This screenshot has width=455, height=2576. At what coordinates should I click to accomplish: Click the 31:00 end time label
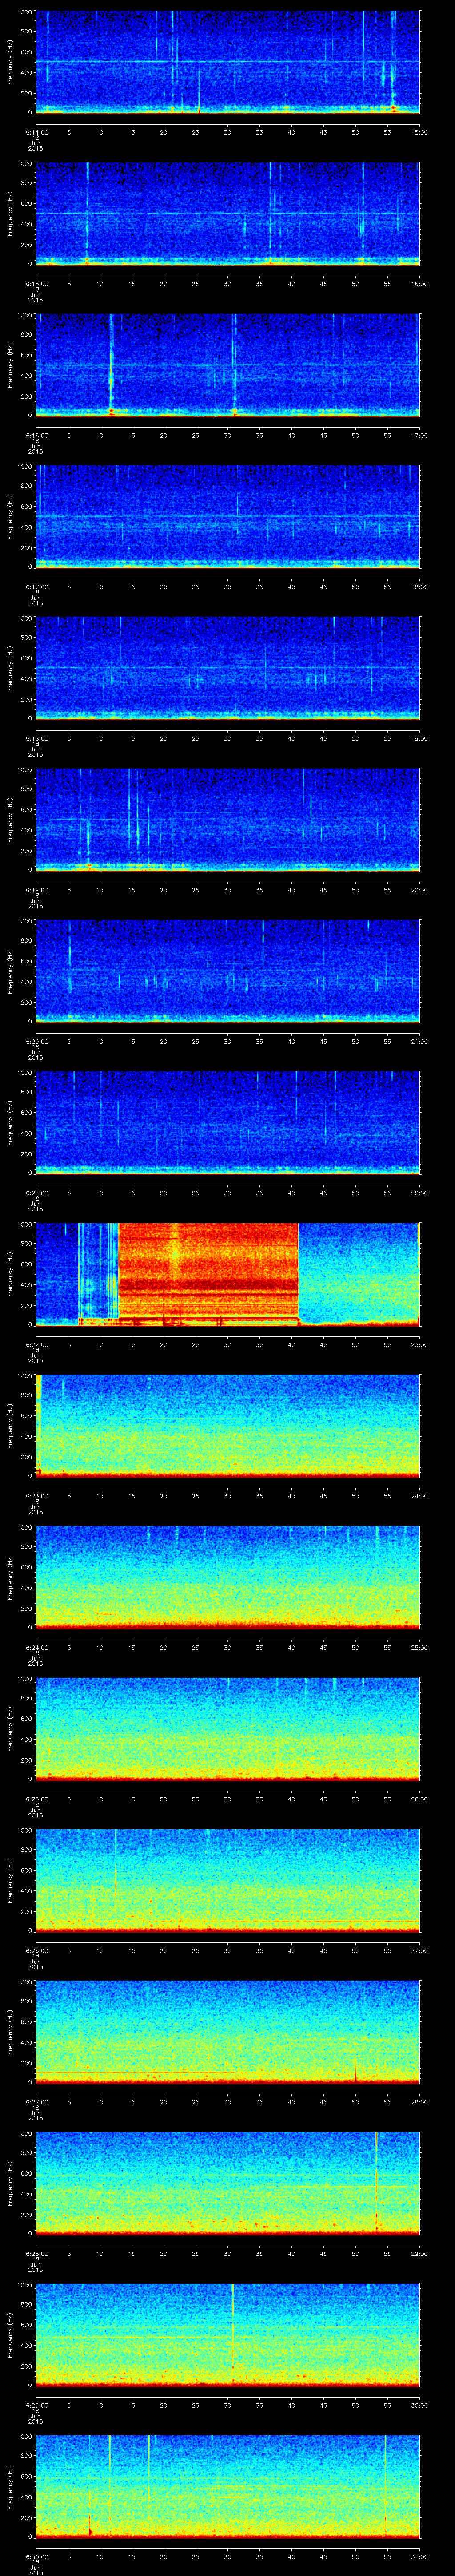(x=420, y=2556)
